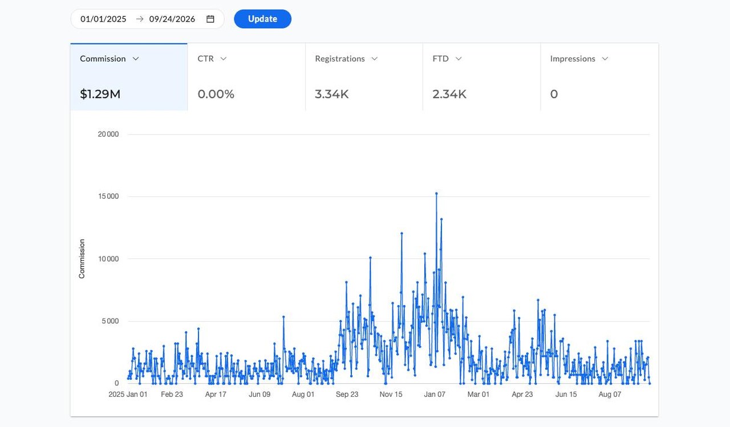Screen dimensions: 730x427
Task: Click the Aug 01 x-axis label
Action: [x=303, y=394]
